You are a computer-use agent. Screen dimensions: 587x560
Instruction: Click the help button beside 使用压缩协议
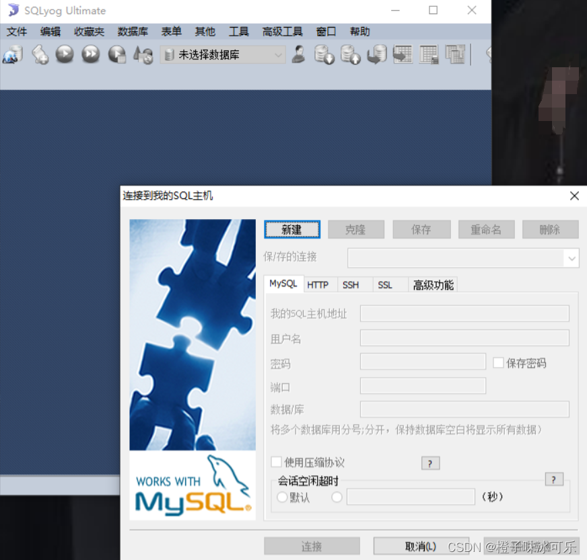point(431,464)
